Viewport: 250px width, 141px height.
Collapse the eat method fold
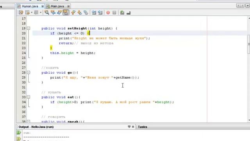click(29, 97)
